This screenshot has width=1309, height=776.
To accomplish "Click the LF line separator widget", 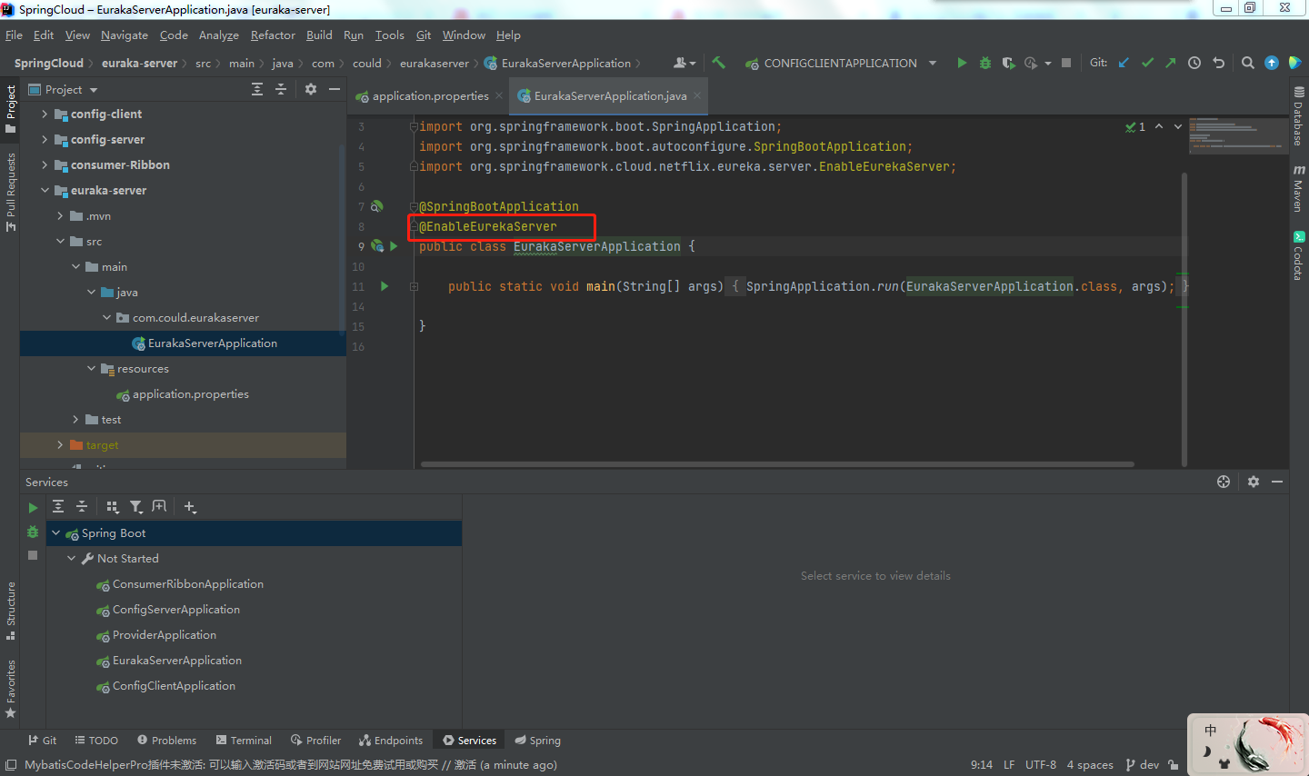I will pos(1009,765).
